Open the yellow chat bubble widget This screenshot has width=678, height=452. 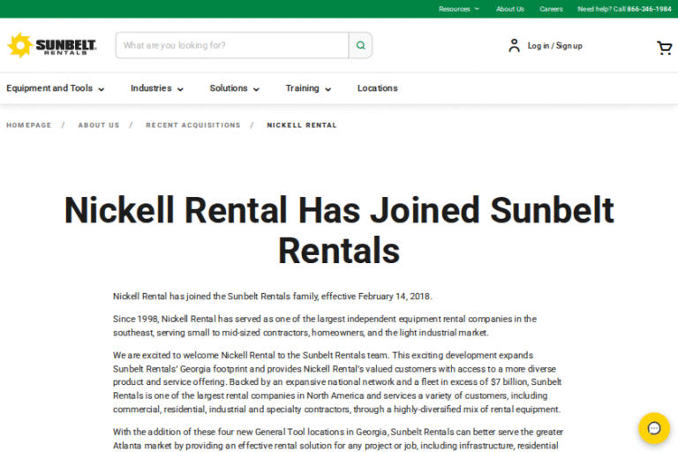(654, 428)
